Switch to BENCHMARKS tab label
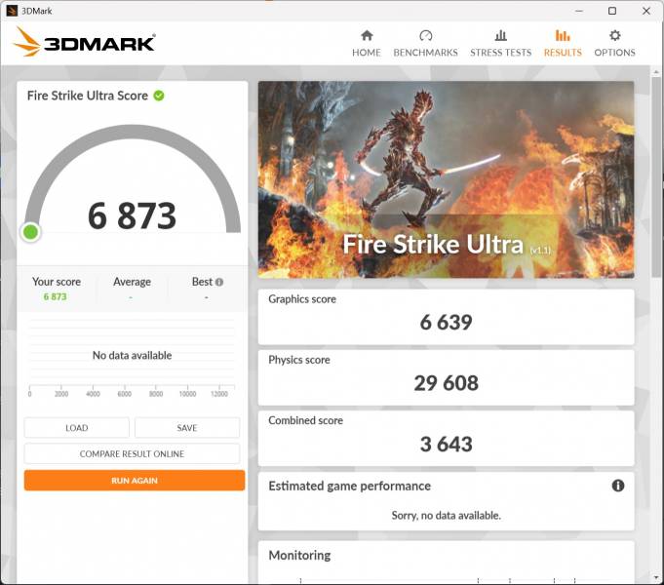The height and width of the screenshot is (585, 664). (425, 53)
